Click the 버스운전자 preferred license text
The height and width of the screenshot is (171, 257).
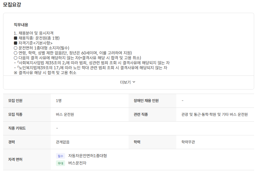[x=77, y=163]
